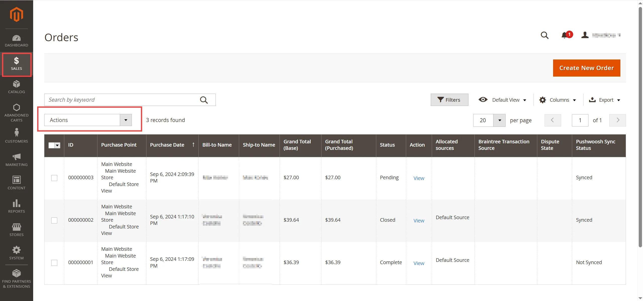Screen dimensions: 643x301
Task: View the Pending order 000000003
Action: pos(419,178)
